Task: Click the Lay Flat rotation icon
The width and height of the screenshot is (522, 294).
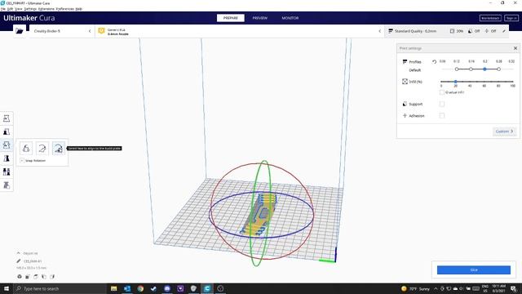Action: click(x=42, y=149)
